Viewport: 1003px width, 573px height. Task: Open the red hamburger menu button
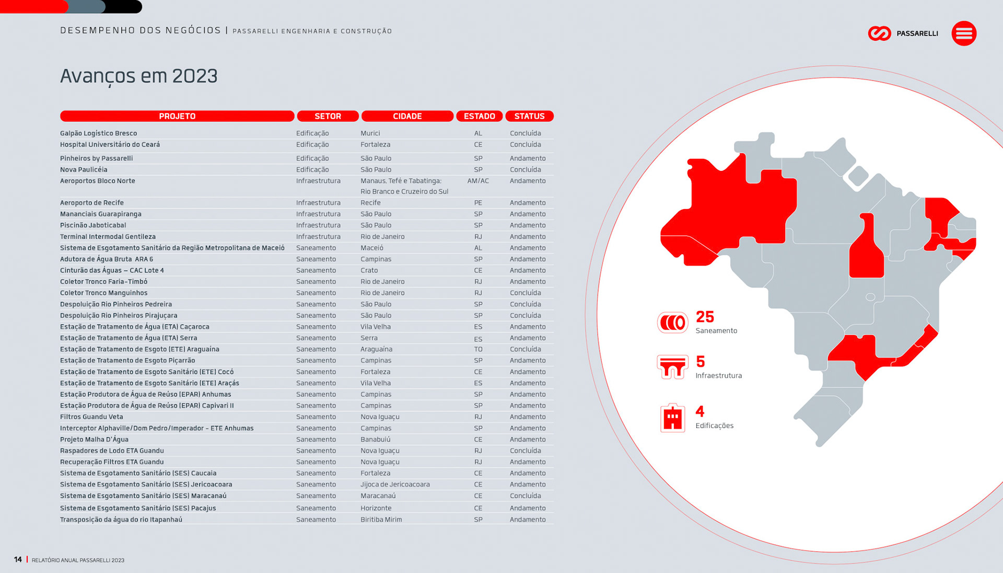click(x=964, y=33)
